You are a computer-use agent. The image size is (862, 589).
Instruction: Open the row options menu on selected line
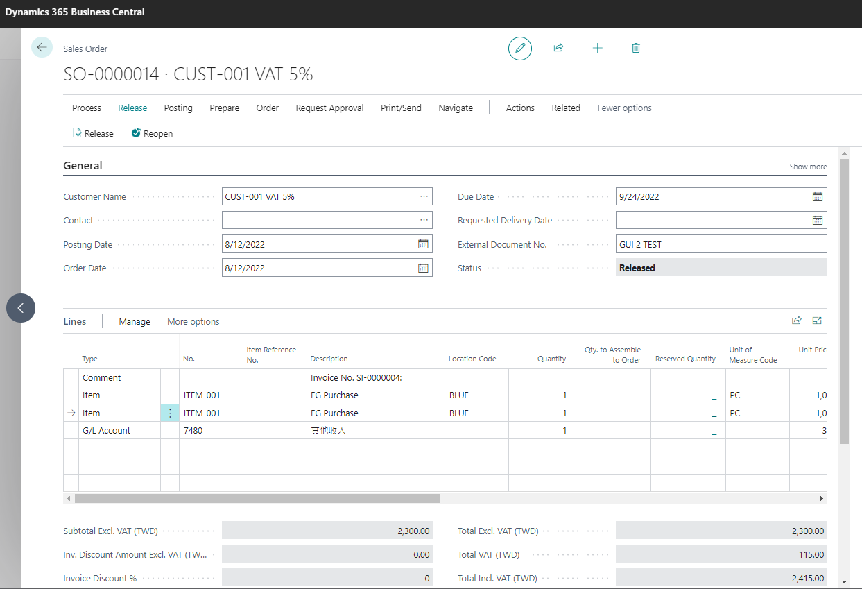(x=170, y=413)
